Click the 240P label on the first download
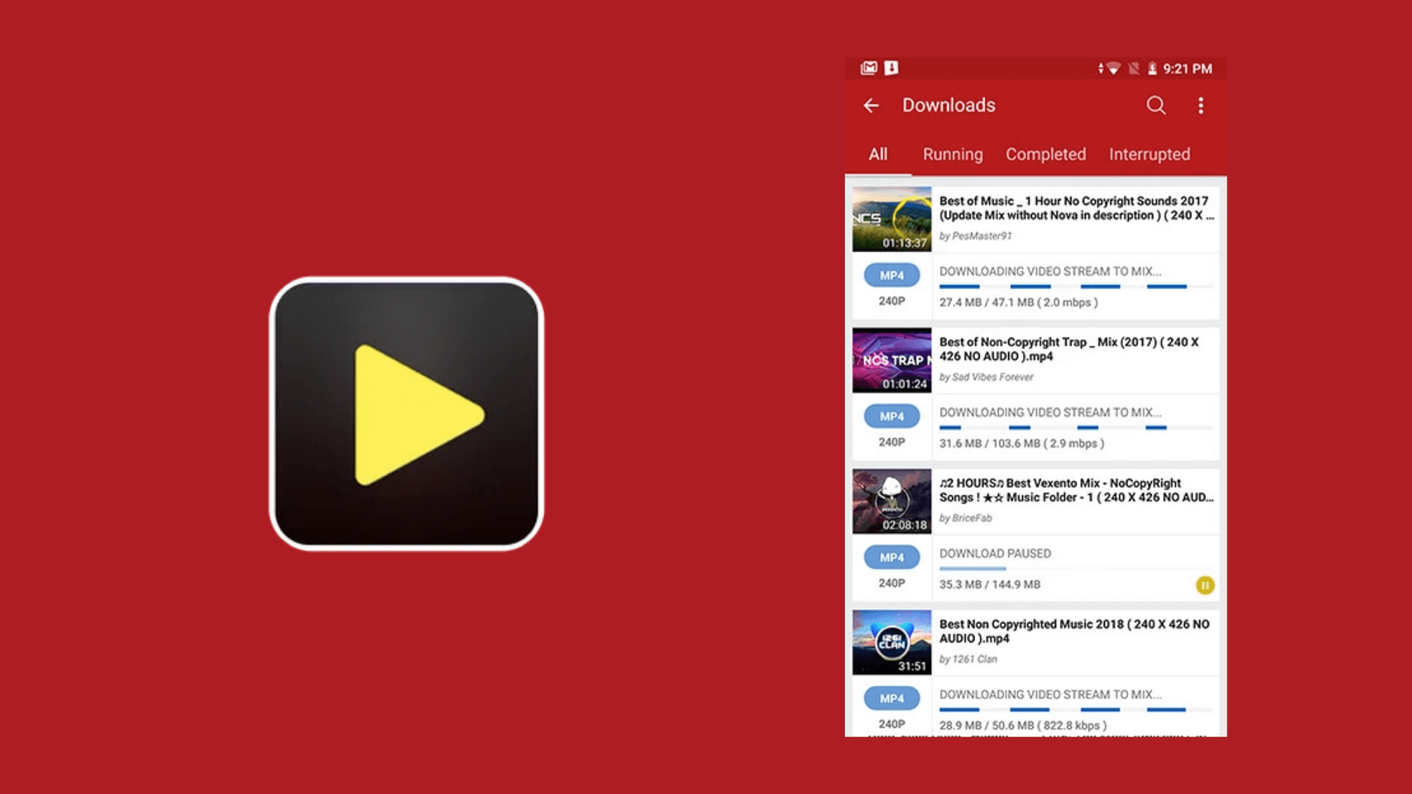This screenshot has width=1412, height=794. coord(891,300)
